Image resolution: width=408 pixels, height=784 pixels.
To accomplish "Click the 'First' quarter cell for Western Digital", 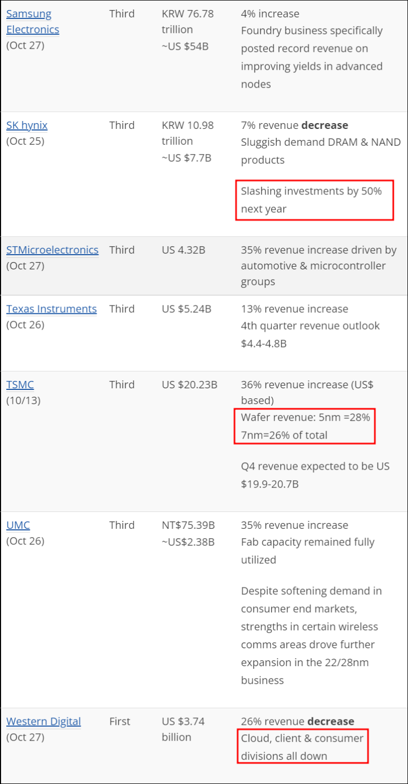I will pos(121,721).
